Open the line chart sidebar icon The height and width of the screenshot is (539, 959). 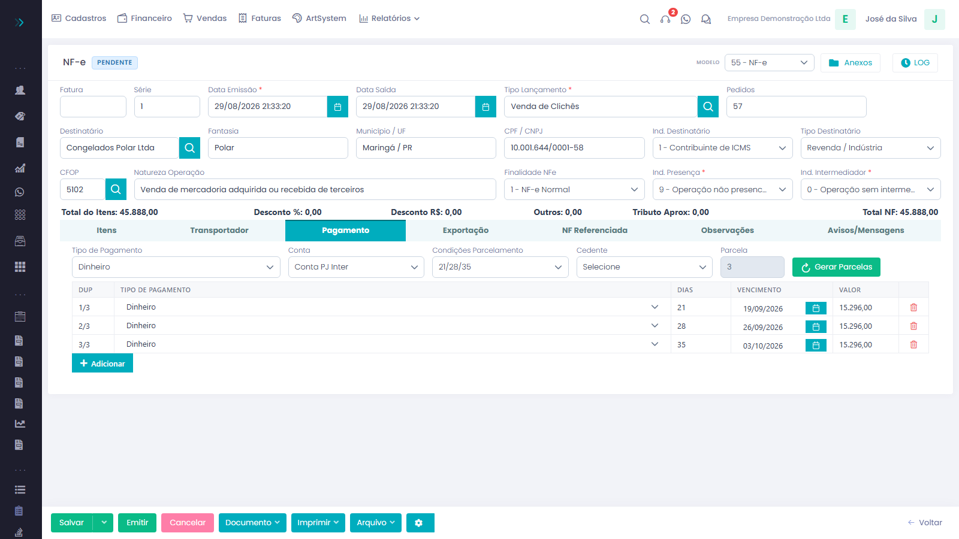coord(20,423)
